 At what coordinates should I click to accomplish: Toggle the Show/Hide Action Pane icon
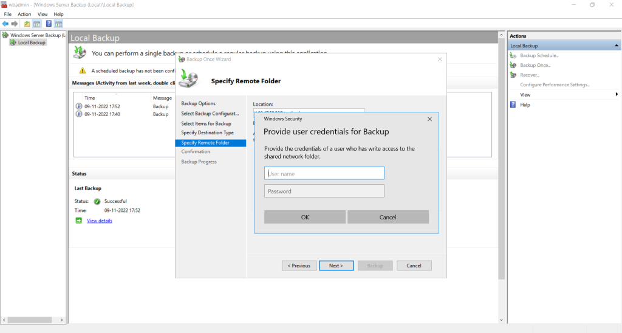click(x=58, y=24)
